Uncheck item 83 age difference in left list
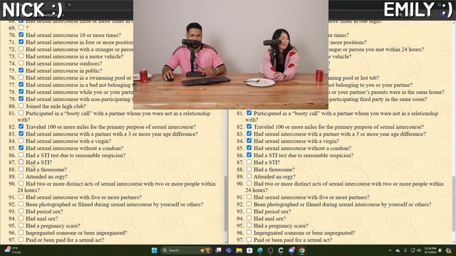456x256 pixels. pyautogui.click(x=21, y=134)
